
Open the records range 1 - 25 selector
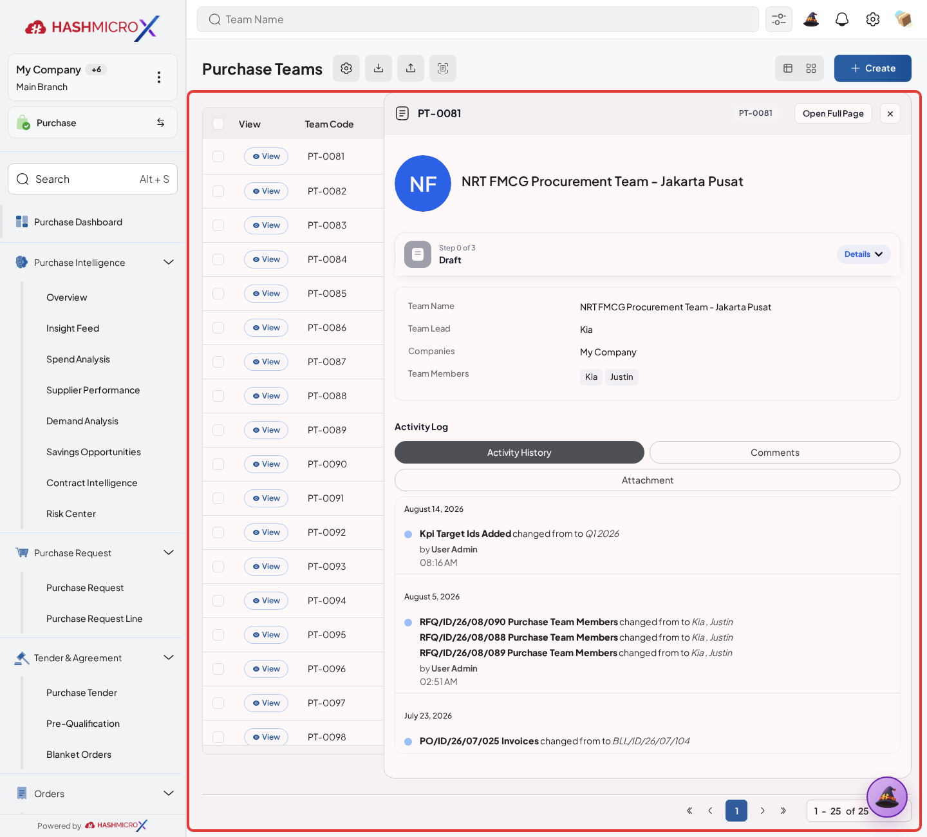point(859,811)
